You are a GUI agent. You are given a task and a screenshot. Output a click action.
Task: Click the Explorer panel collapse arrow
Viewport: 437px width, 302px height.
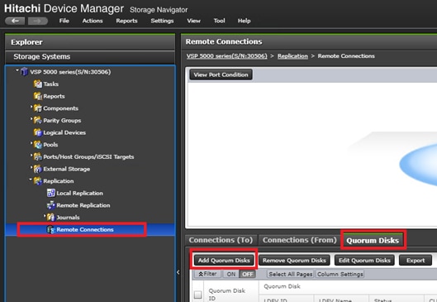coord(178,272)
